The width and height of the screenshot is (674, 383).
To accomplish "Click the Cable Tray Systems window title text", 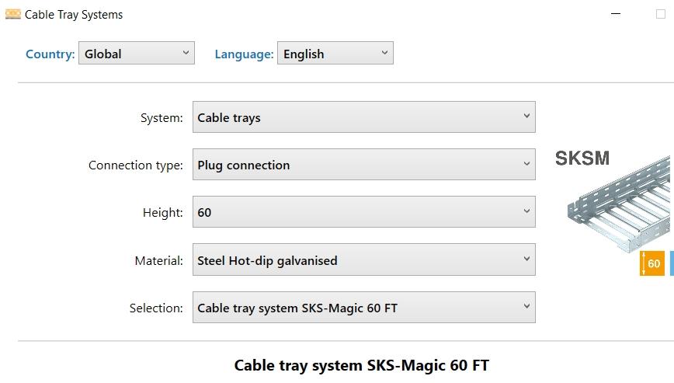I will pyautogui.click(x=74, y=15).
